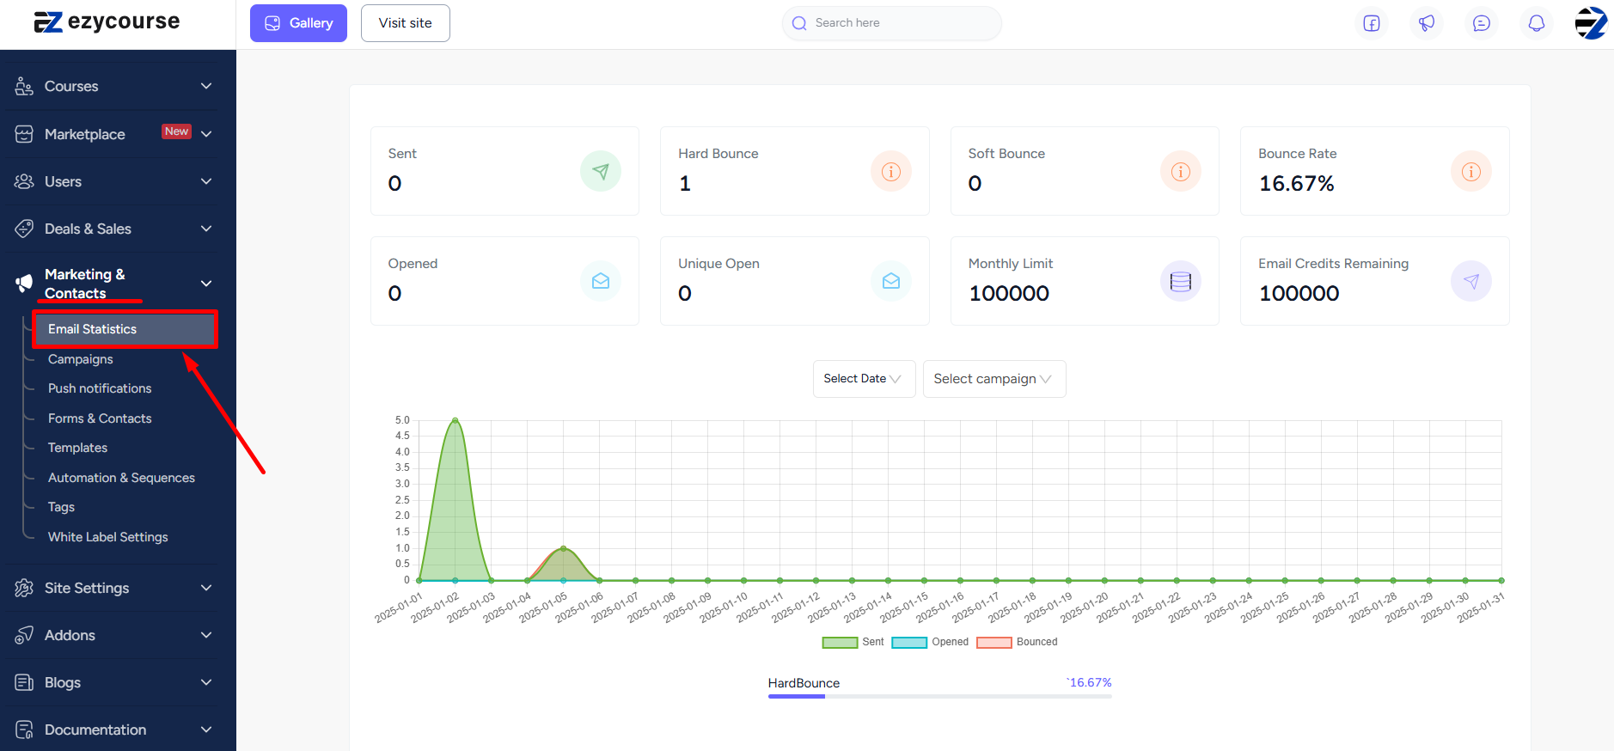Open the chat messages icon in header
Screen dimensions: 1614x751
click(x=1482, y=23)
